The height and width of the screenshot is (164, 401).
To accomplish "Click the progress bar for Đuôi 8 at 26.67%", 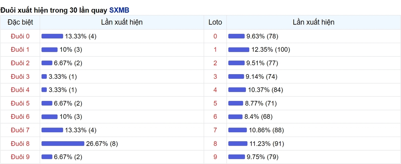I will 63,144.
